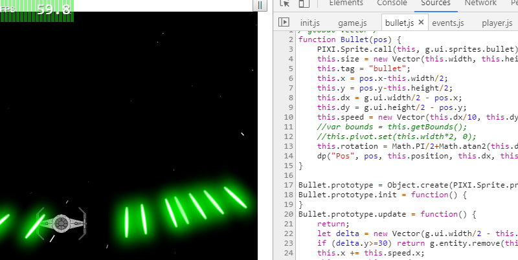Resume script with the debugger pause button
518x260 pixels.
tap(260, 5)
